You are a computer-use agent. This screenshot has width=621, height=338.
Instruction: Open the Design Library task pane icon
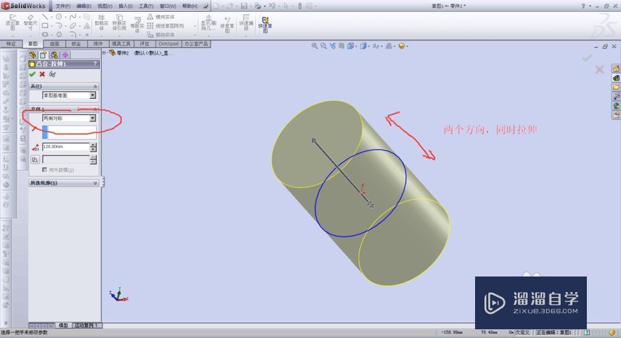point(616,78)
